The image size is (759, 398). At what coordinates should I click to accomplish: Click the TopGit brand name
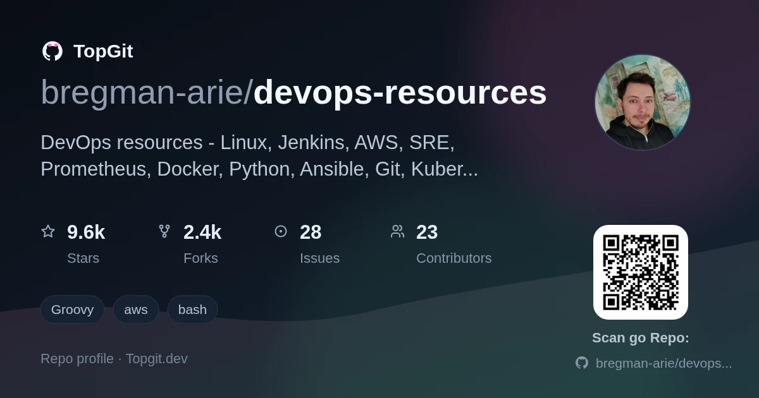click(103, 51)
